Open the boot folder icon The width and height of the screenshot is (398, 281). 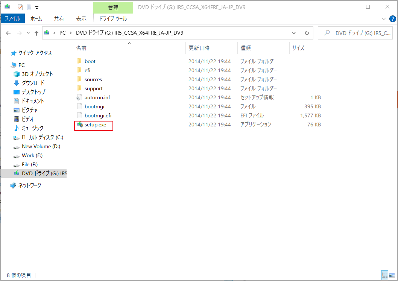(x=79, y=61)
